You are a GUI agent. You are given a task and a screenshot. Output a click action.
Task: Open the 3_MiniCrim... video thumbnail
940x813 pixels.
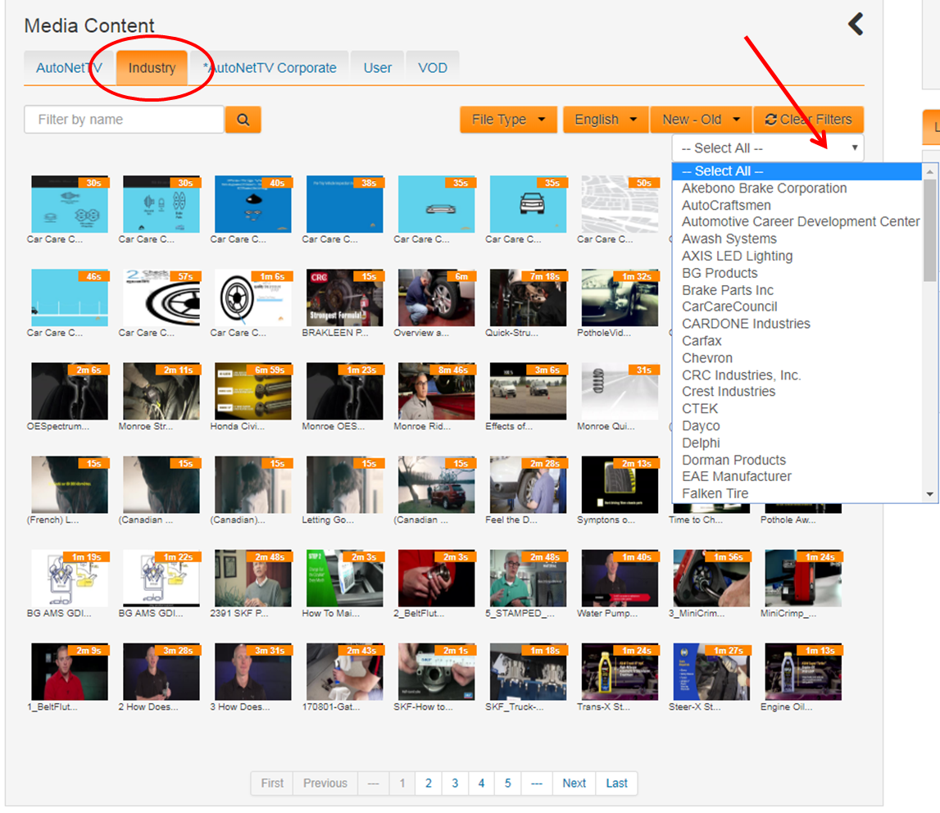(x=711, y=579)
